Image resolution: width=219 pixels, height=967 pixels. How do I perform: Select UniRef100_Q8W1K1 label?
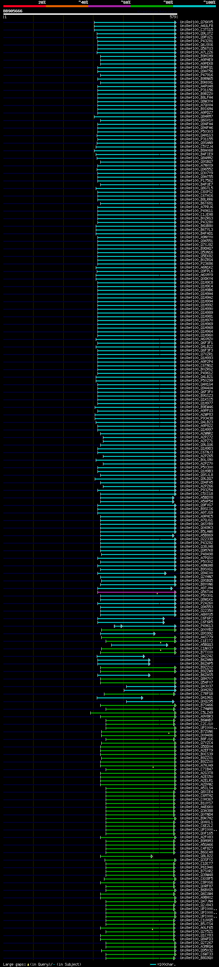(196, 600)
